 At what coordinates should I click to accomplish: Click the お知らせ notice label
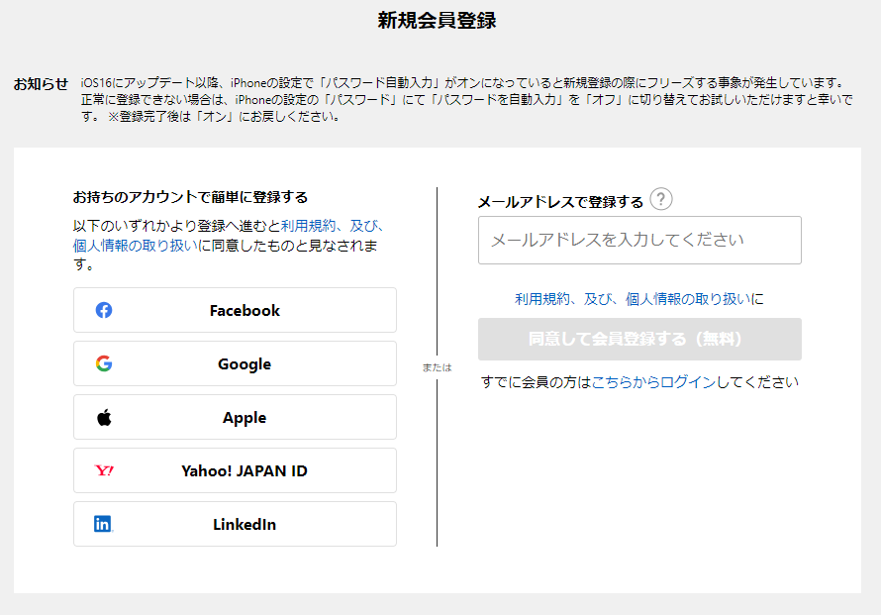(x=41, y=84)
